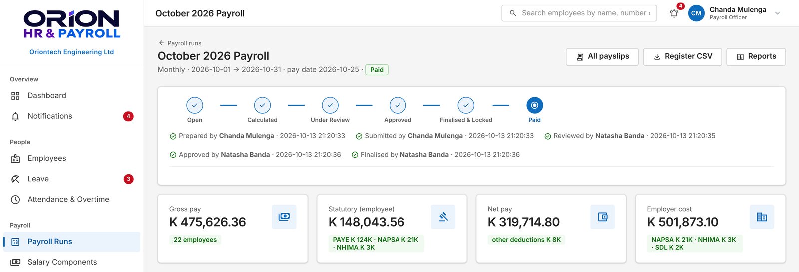Viewport: 799px width, 272px height.
Task: Click the K 319,714.80 net pay value
Action: click(524, 222)
